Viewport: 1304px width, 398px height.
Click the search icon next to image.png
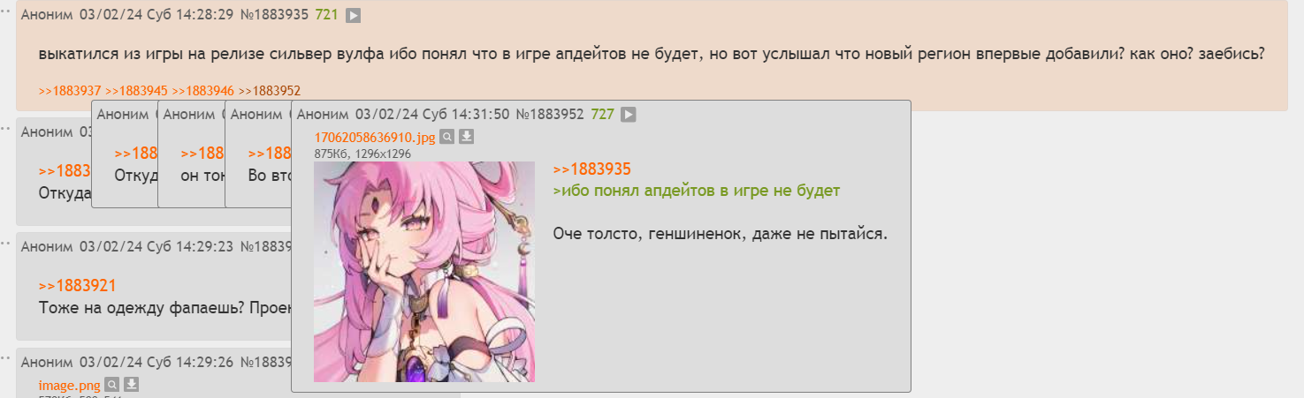click(x=111, y=385)
